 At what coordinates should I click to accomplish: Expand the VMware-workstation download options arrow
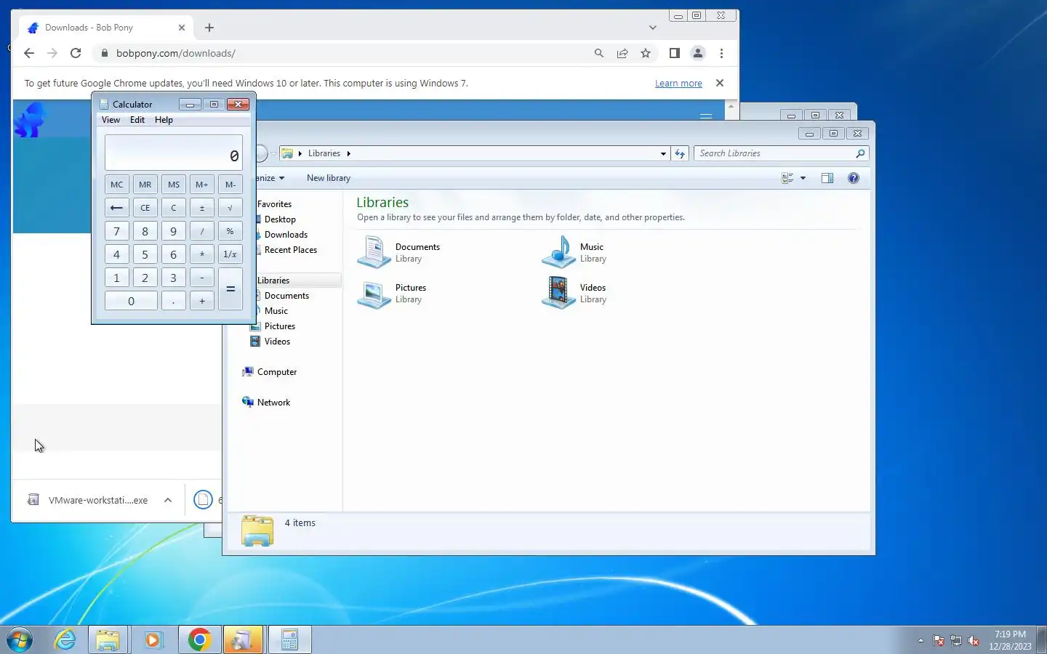tap(168, 500)
